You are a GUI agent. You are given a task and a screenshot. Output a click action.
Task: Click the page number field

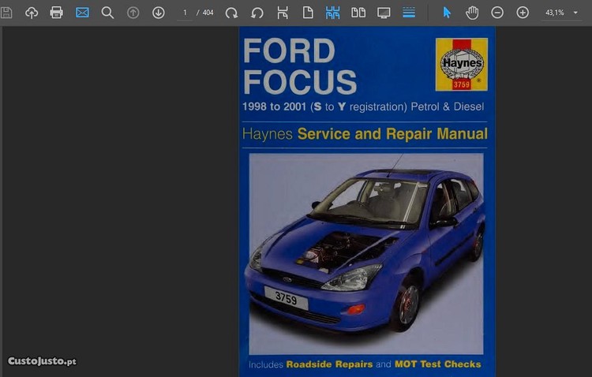tap(185, 13)
